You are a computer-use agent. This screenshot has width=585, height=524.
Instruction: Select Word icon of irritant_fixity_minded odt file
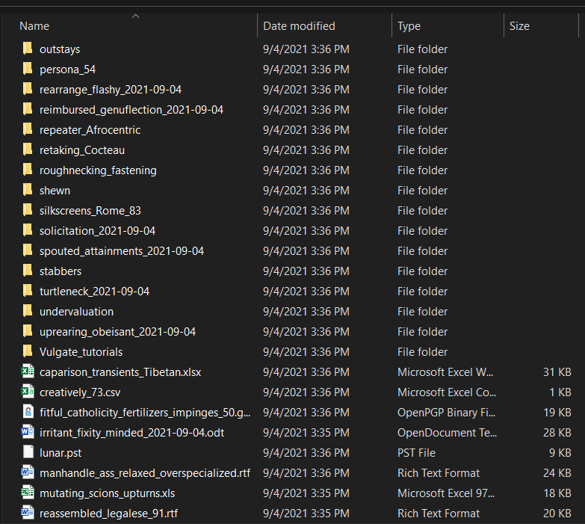click(28, 432)
